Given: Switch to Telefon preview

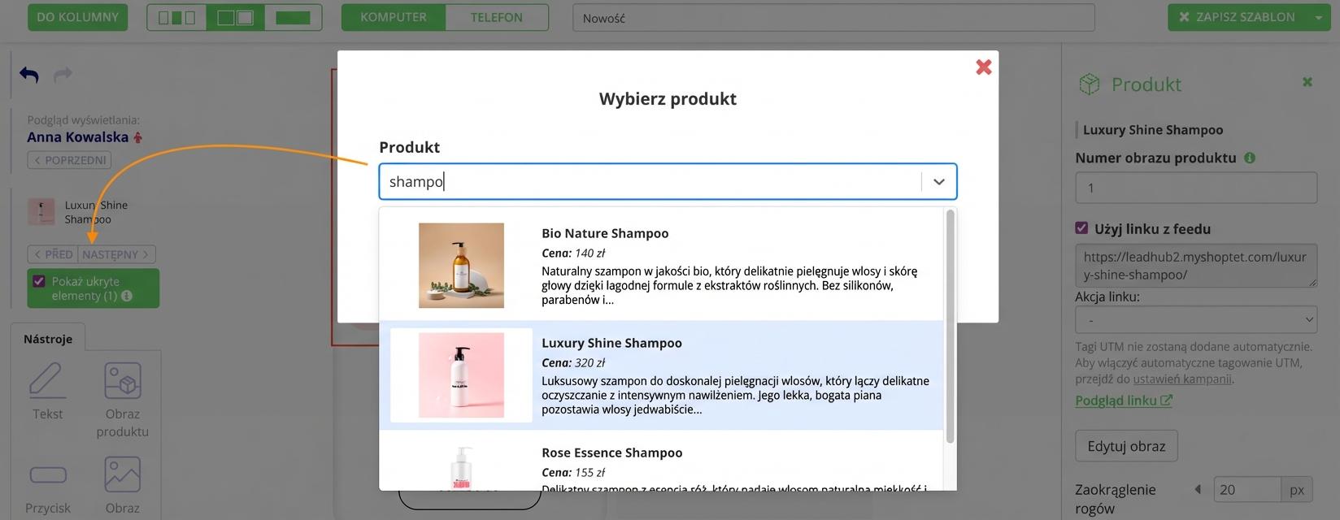Looking at the screenshot, I should pyautogui.click(x=497, y=17).
